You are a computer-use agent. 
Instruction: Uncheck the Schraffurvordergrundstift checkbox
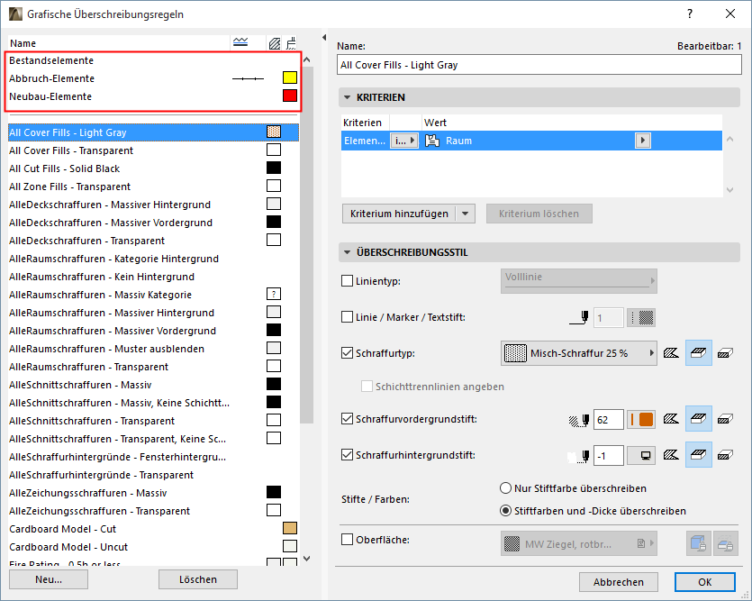pos(348,418)
